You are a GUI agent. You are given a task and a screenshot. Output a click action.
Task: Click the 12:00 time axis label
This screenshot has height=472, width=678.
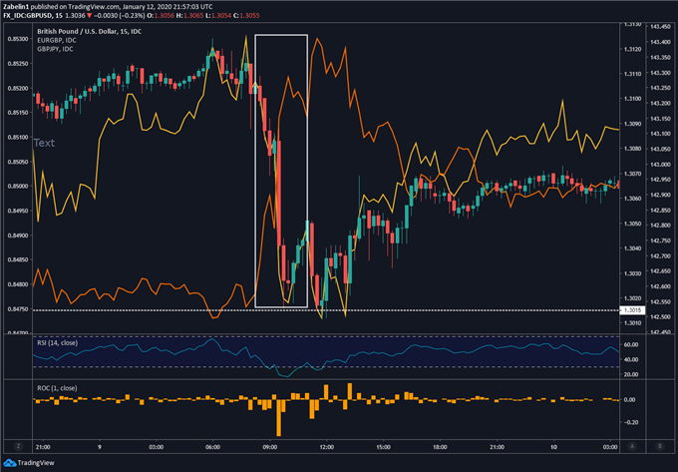coord(326,447)
